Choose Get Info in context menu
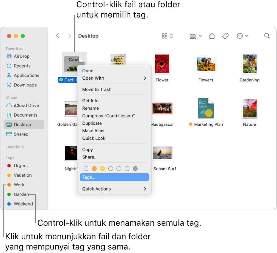Screen dimensions: 277x253 [x=114, y=100]
